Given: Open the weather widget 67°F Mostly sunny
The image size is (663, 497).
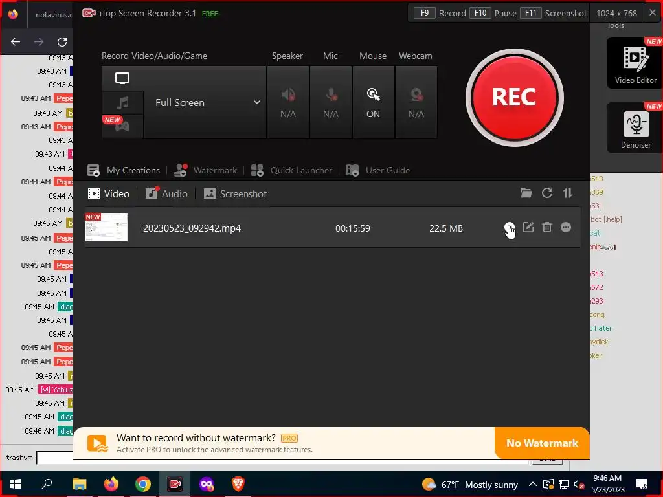Looking at the screenshot, I should point(470,484).
